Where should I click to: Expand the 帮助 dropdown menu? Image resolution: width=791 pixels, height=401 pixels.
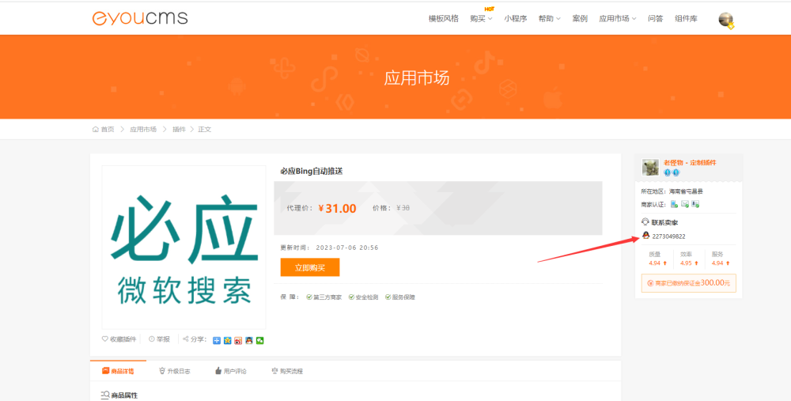click(550, 19)
